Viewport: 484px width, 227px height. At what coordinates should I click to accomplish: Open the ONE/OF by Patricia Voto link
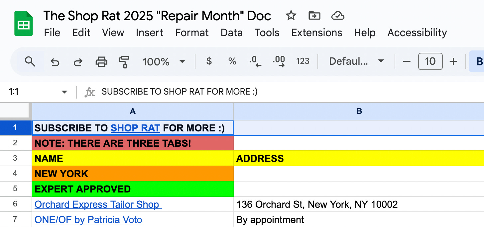click(88, 220)
